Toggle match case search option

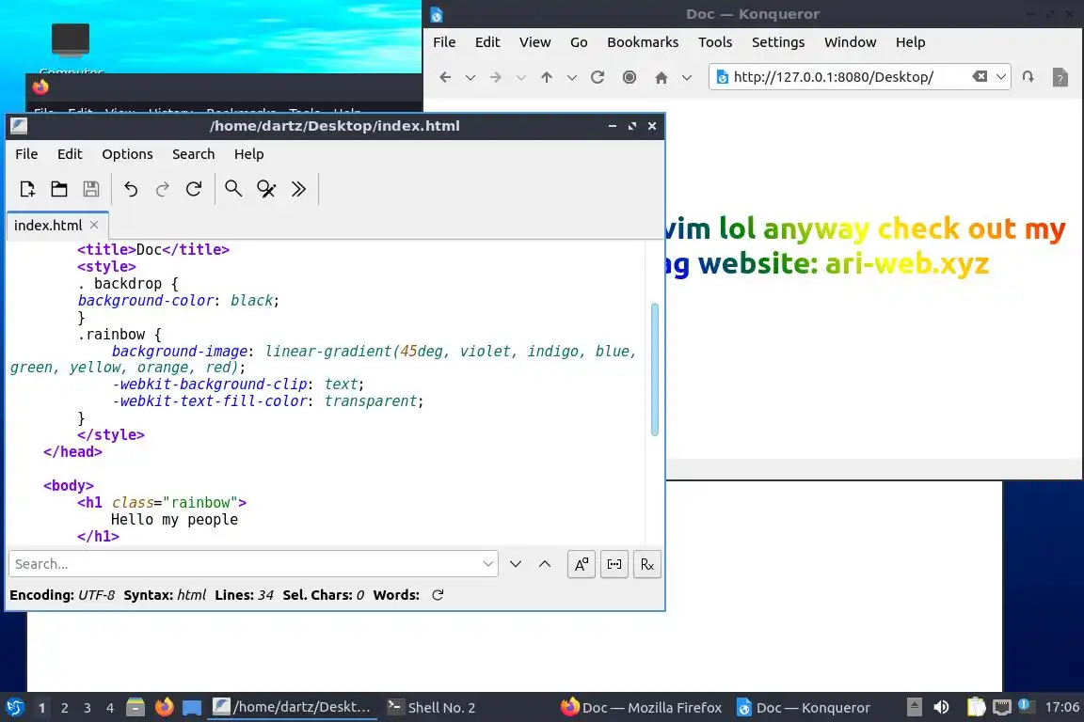582,564
